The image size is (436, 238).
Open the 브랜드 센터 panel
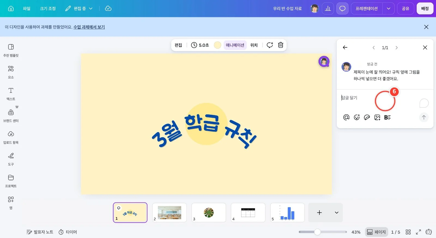(x=11, y=116)
